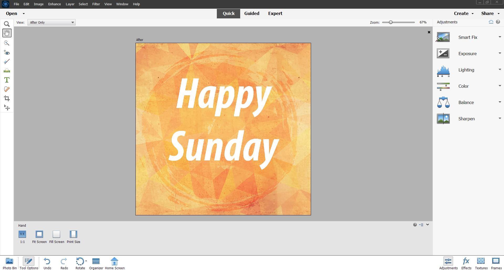504x270 pixels.
Task: Click the Fit Screen button
Action: click(39, 234)
